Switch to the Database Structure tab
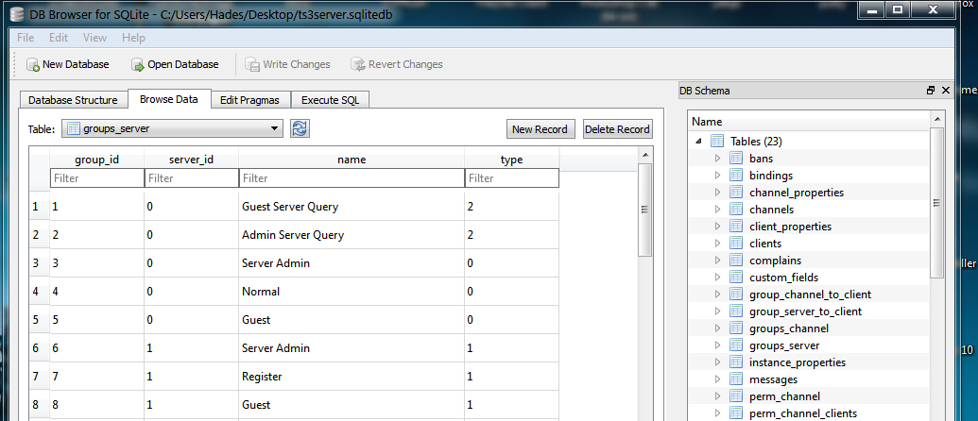 click(73, 100)
